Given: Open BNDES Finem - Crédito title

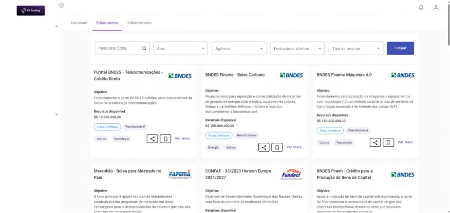Looking at the screenshot, I should pyautogui.click(x=345, y=174).
